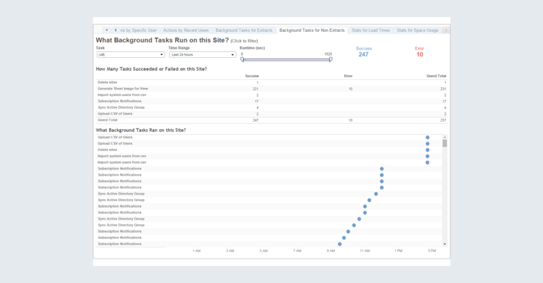Switch to Background Tasks for Extracts tab
This screenshot has height=283, width=543.
point(244,29)
